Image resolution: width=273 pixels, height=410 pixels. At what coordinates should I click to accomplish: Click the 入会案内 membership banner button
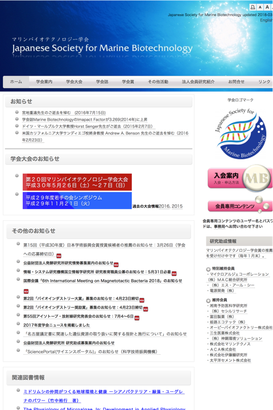point(240,177)
